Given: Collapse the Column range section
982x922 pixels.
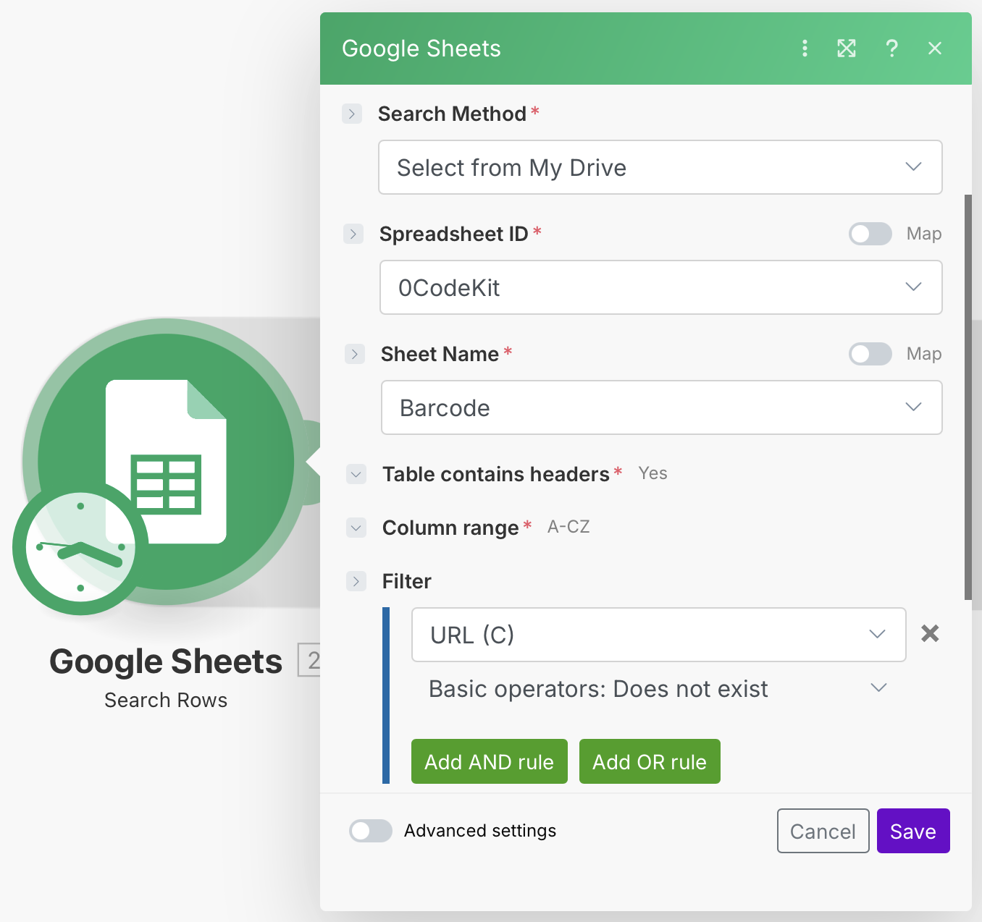Looking at the screenshot, I should pos(356,528).
